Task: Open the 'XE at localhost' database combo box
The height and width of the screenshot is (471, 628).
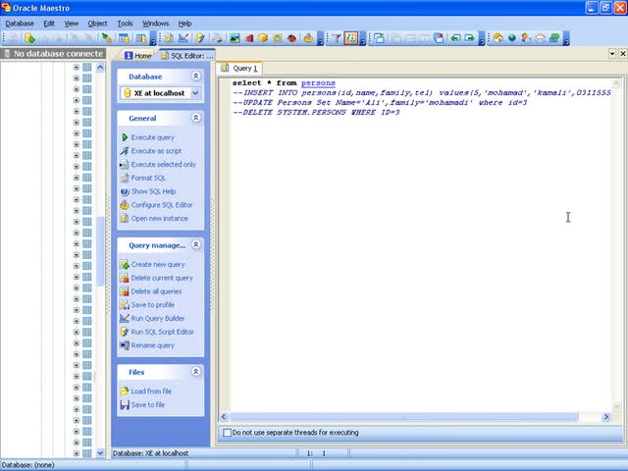Action: click(160, 93)
